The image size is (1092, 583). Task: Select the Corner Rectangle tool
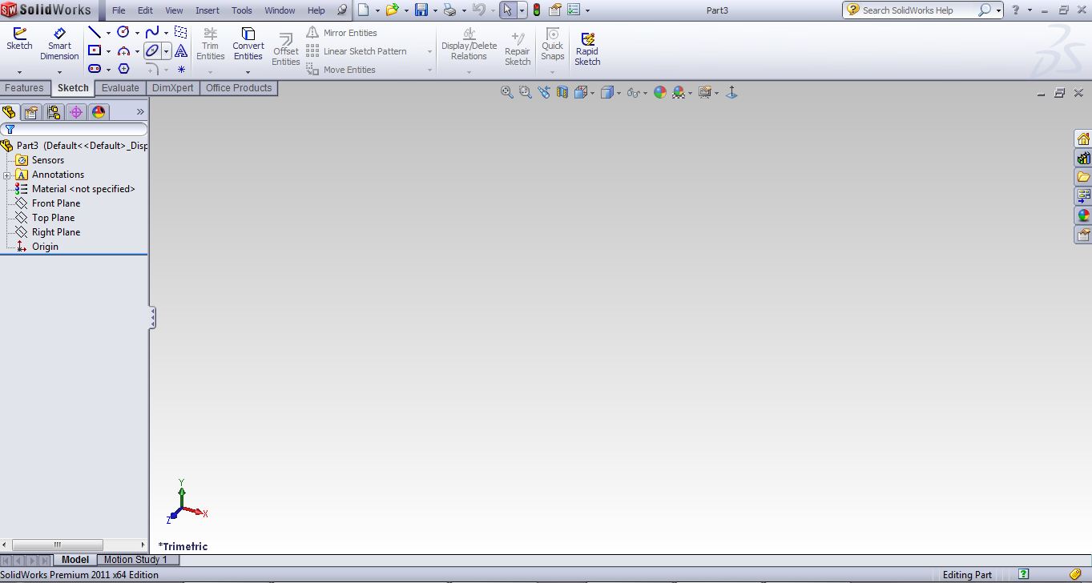coord(95,51)
